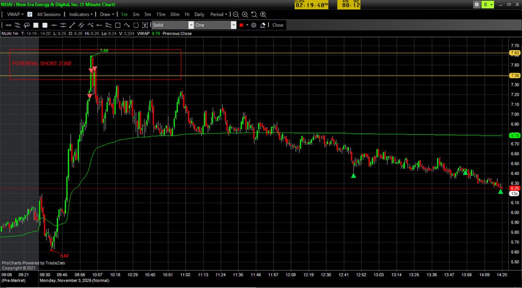This screenshot has width=522, height=288.
Task: Close the drawing toolbar with Close button
Action: point(278,25)
